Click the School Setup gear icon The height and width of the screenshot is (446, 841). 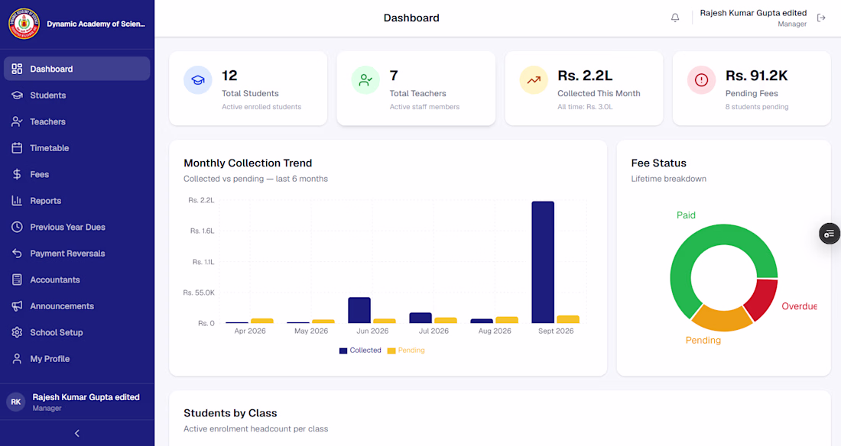tap(17, 332)
